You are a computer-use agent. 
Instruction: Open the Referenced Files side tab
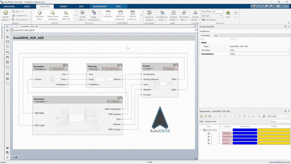coord(2,32)
